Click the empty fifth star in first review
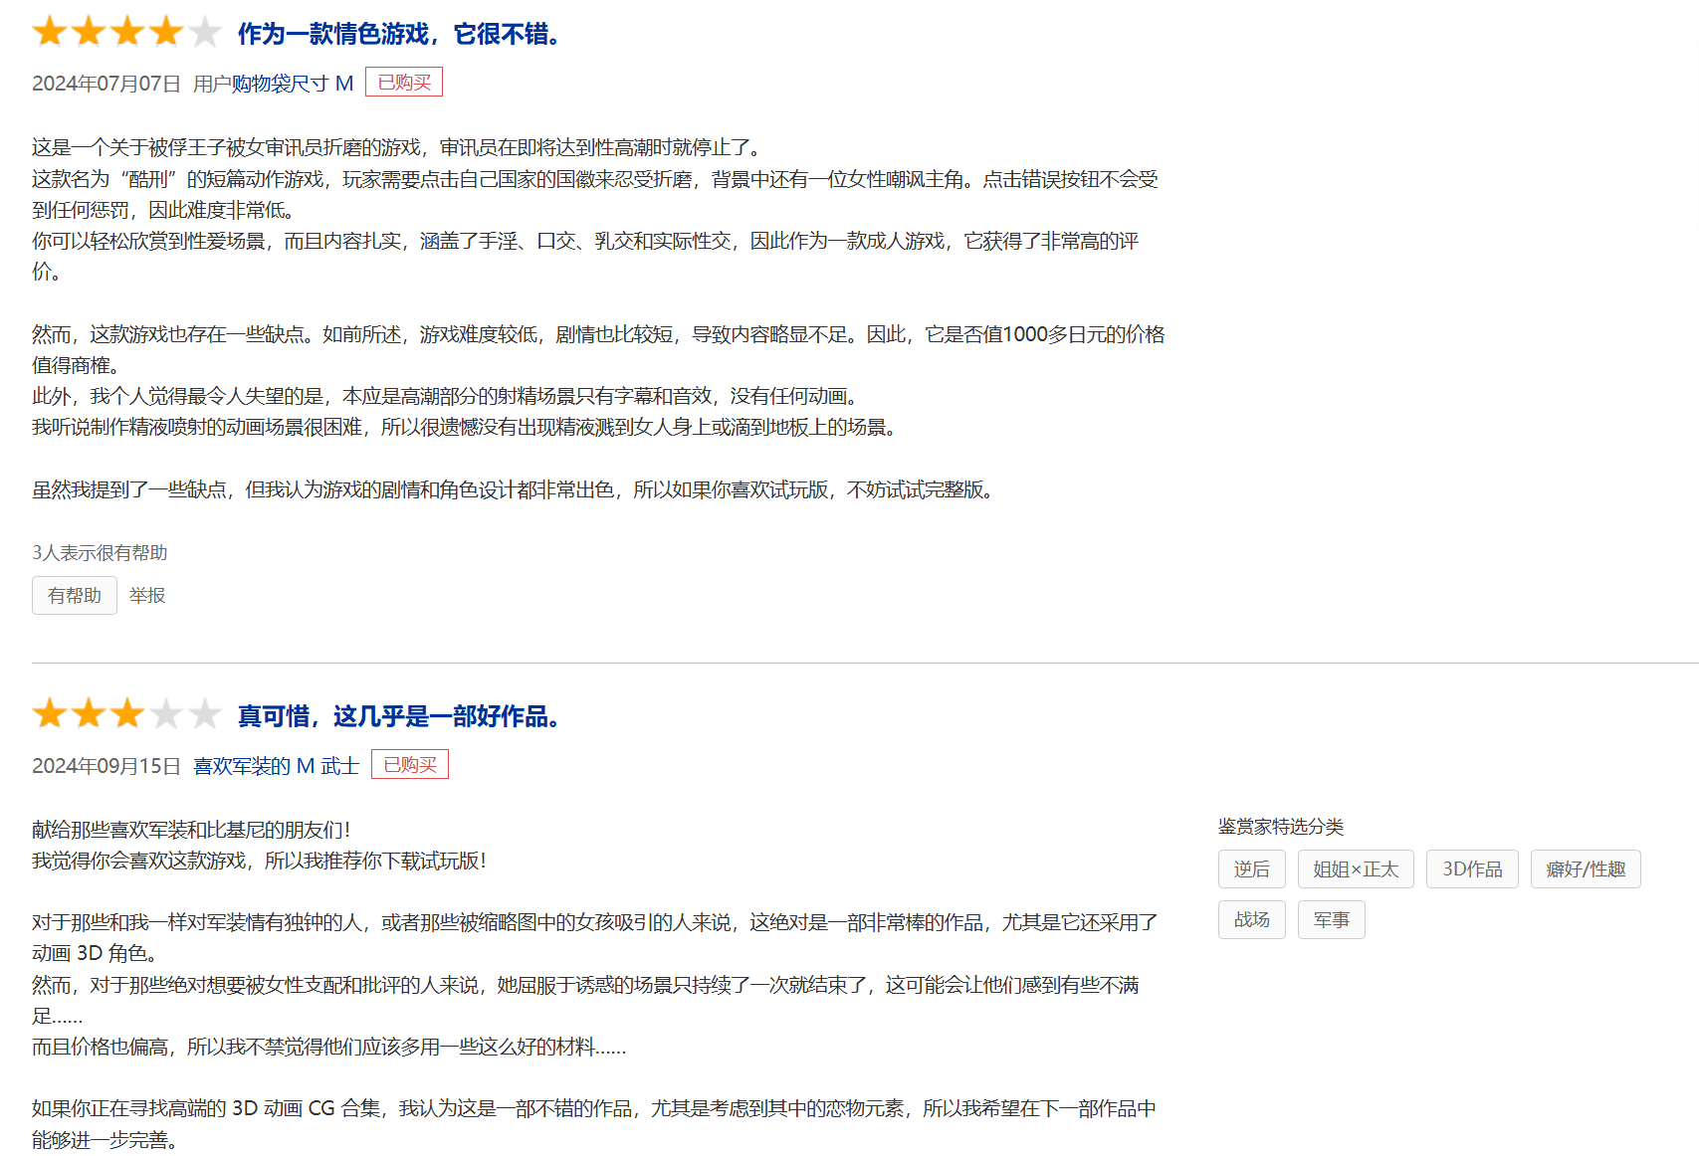The width and height of the screenshot is (1699, 1156). (205, 32)
